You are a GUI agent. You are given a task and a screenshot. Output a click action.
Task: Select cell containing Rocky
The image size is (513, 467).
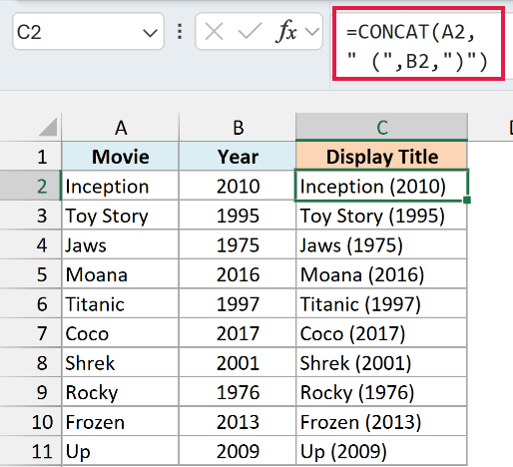coord(121,392)
